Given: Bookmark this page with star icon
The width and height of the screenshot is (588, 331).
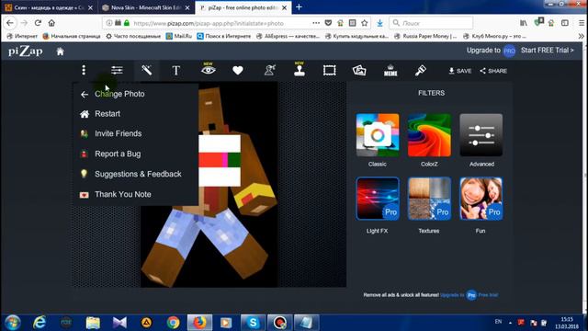Looking at the screenshot, I should (x=365, y=23).
